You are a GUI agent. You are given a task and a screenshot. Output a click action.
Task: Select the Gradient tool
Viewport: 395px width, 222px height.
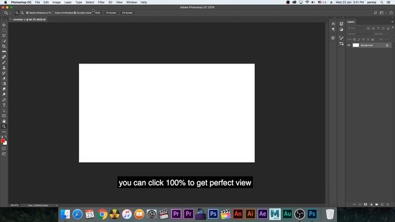pyautogui.click(x=4, y=84)
